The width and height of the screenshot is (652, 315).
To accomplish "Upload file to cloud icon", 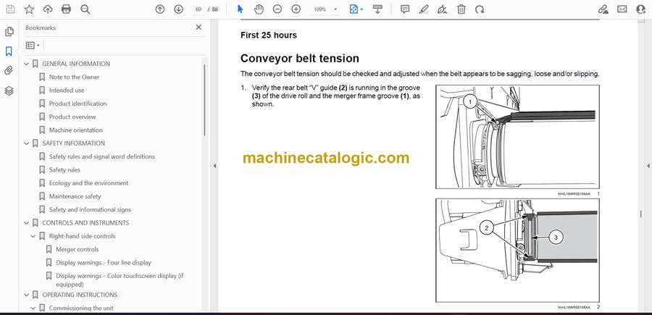I will (48, 9).
